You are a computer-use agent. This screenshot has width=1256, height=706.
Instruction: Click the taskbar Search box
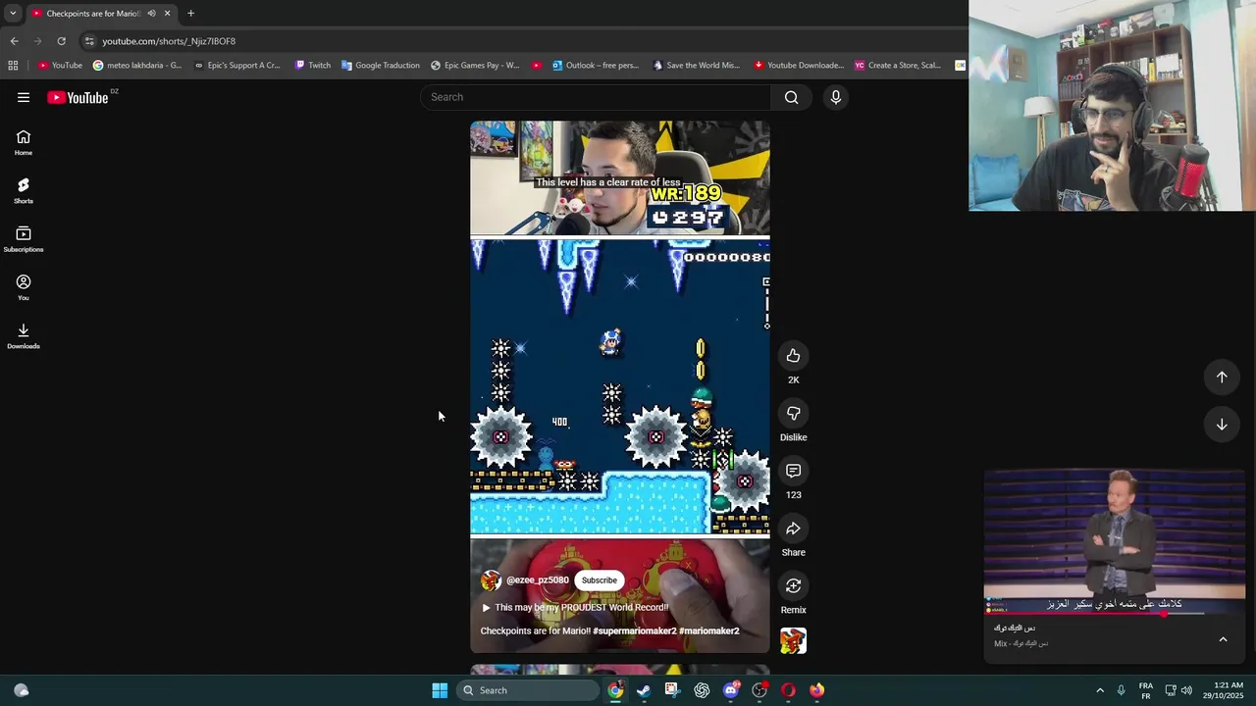point(528,690)
